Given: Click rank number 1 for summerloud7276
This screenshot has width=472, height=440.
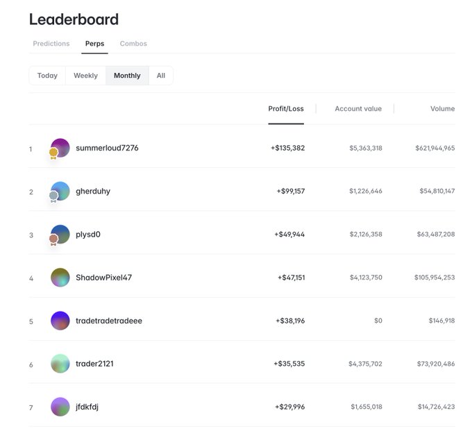Looking at the screenshot, I should pos(31,149).
